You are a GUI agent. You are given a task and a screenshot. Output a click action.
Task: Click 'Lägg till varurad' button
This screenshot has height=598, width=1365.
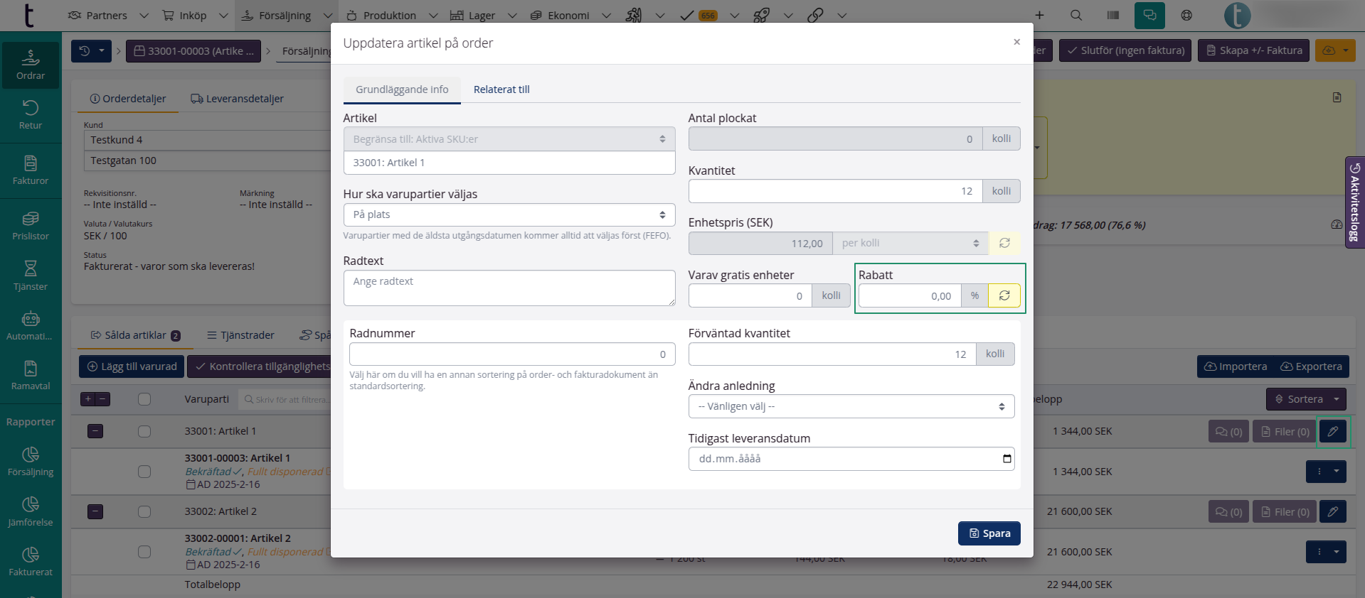click(132, 366)
